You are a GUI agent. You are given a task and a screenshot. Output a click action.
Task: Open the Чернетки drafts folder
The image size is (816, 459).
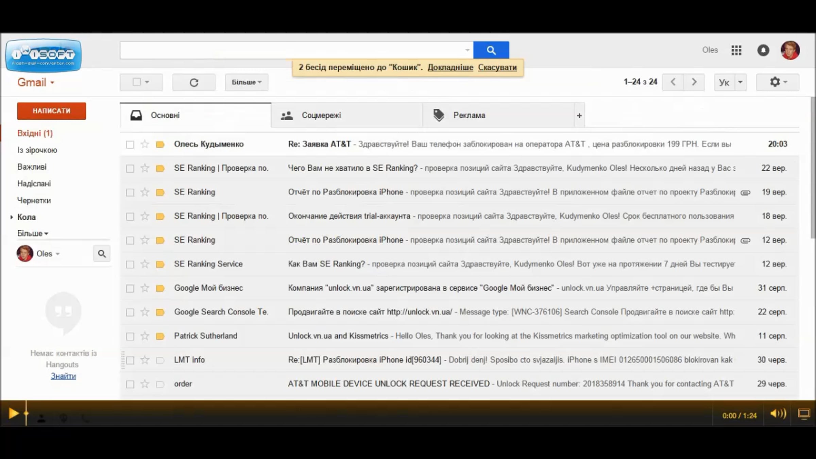[x=34, y=201]
